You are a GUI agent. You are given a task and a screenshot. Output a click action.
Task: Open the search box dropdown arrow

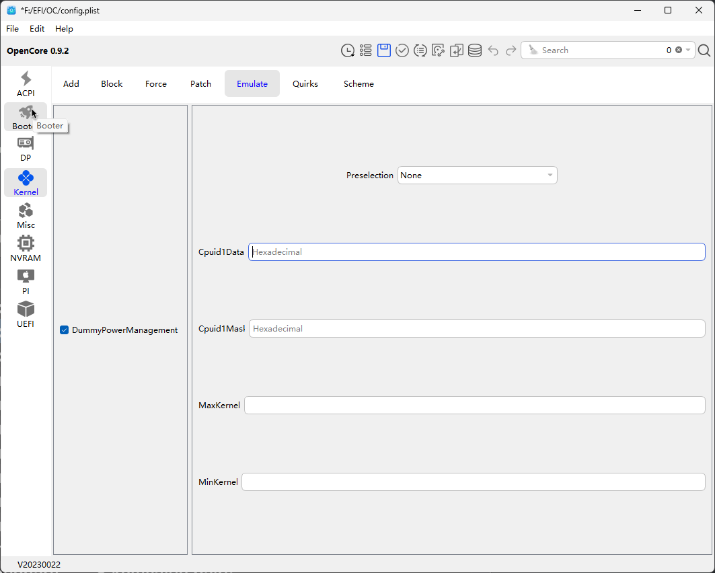[x=688, y=50]
